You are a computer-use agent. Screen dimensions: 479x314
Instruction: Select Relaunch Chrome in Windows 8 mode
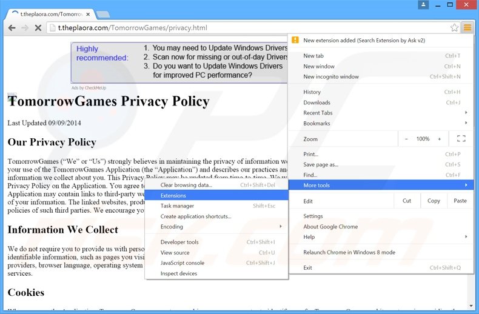pyautogui.click(x=381, y=252)
